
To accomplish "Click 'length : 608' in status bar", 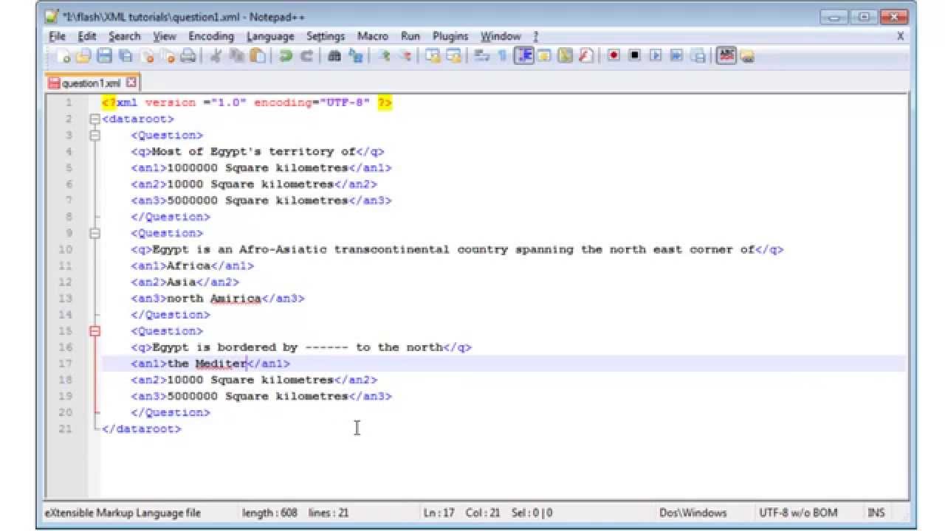I will pos(269,513).
